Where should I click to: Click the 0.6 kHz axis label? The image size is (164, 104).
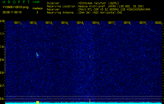[x=2, y=99]
